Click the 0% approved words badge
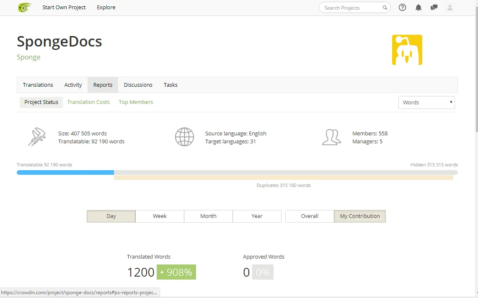The width and height of the screenshot is (478, 298). (263, 272)
